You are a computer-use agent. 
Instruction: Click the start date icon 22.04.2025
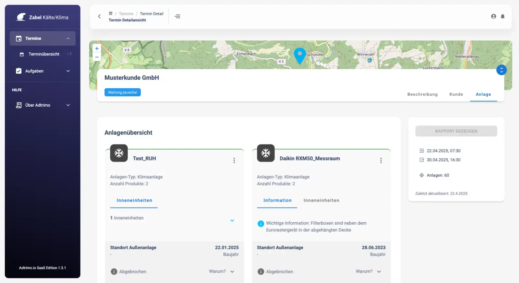[x=422, y=151]
